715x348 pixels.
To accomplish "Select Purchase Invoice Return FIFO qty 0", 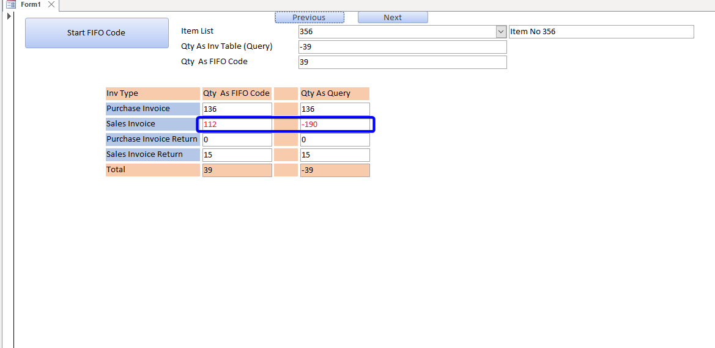I will pyautogui.click(x=237, y=140).
